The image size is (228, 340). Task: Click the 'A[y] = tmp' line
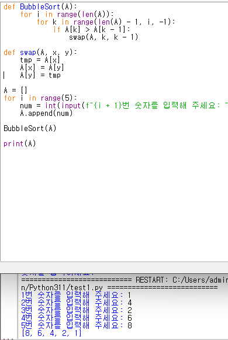coord(40,75)
